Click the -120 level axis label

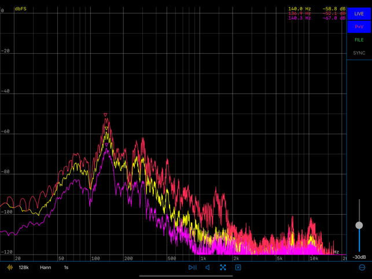(x=6, y=252)
